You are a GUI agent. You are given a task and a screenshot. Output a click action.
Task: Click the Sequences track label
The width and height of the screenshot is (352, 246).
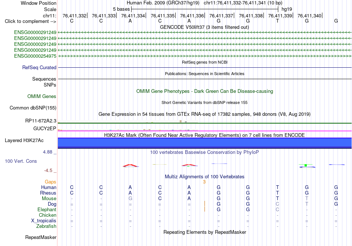click(x=44, y=79)
